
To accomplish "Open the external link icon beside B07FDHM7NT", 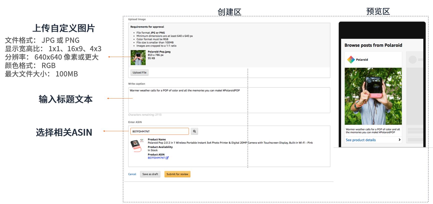I will 167,158.
